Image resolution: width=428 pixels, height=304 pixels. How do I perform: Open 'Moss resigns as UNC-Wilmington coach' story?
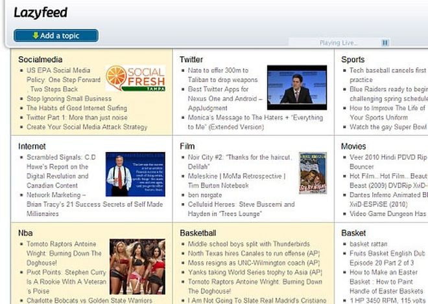coord(254,263)
